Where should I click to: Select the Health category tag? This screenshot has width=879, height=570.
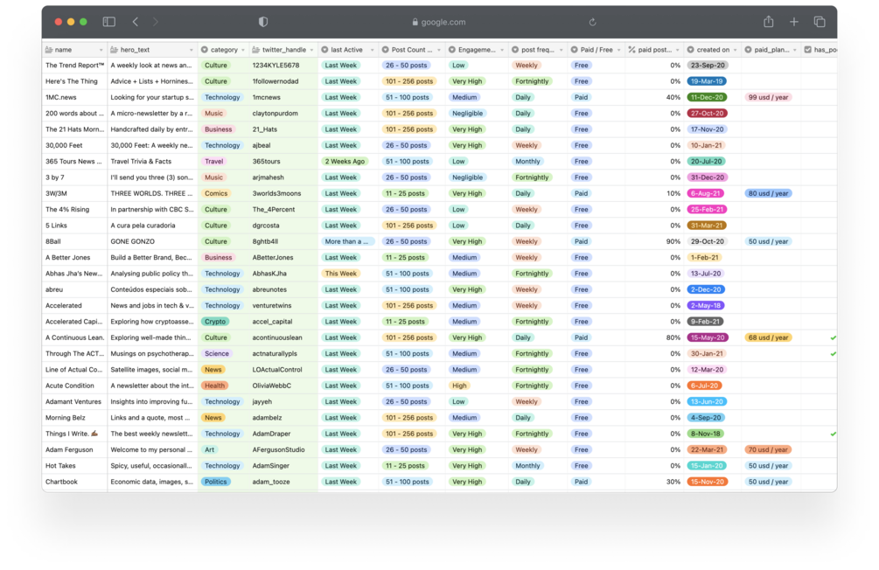pos(214,386)
